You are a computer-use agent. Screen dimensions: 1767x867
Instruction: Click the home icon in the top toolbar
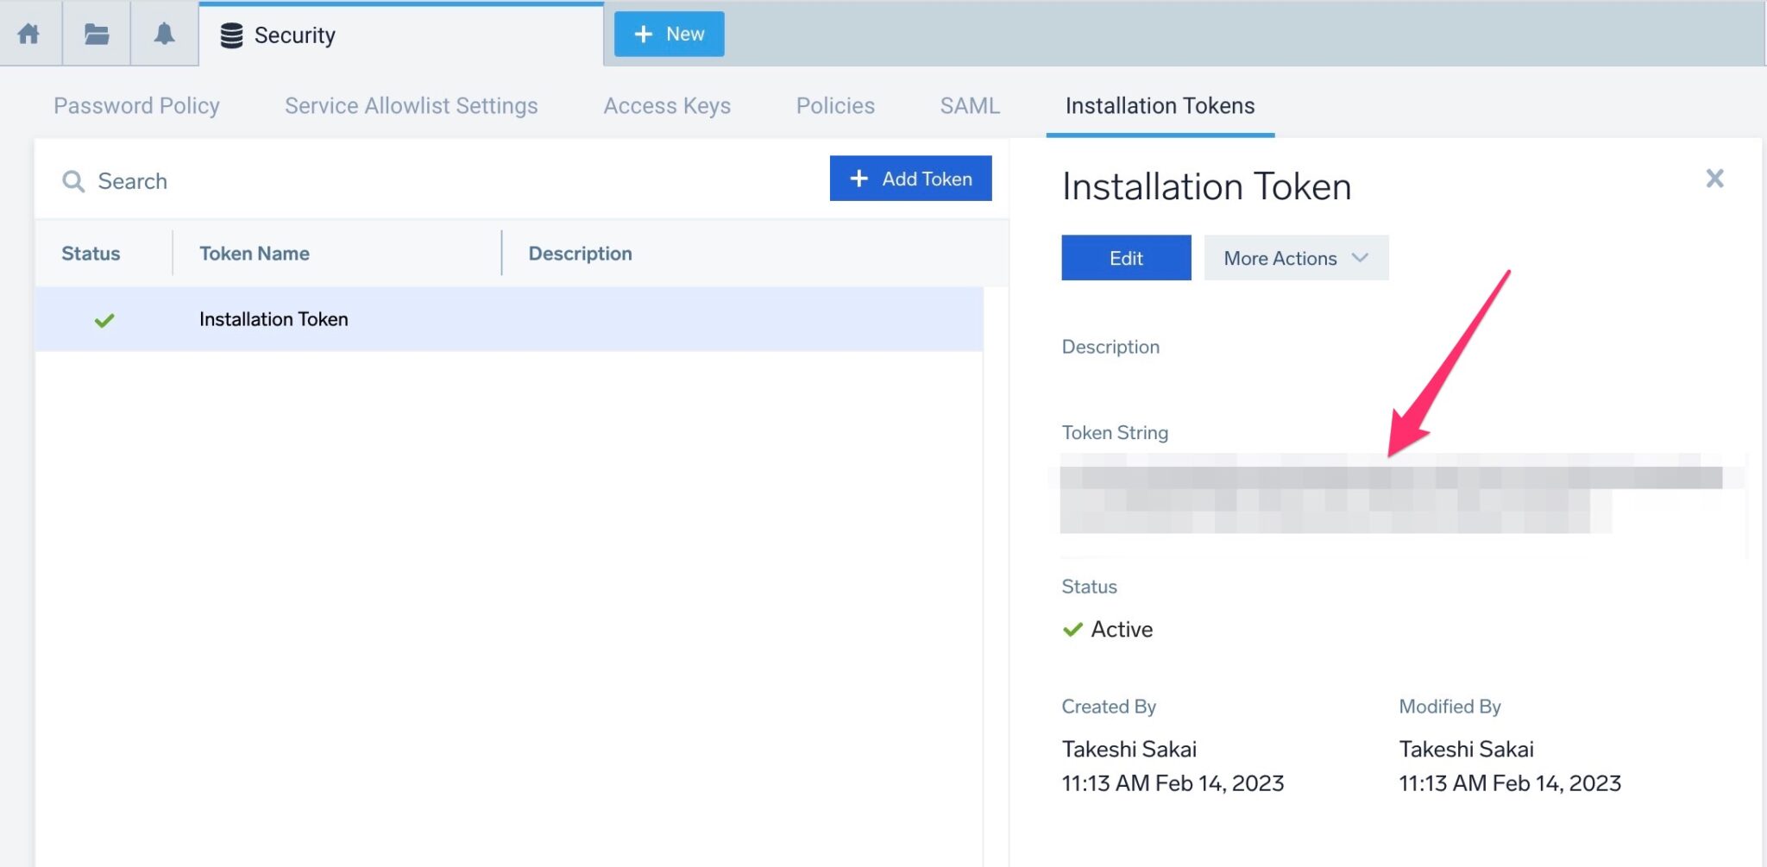pos(30,34)
